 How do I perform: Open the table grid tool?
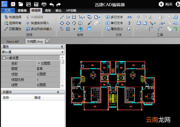click(89, 29)
